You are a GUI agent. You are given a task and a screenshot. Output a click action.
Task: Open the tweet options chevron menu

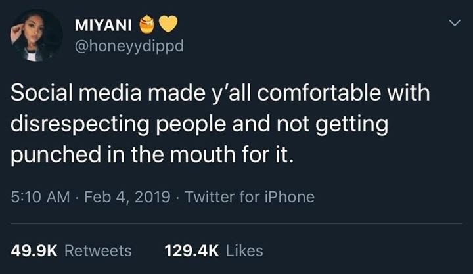[452, 24]
